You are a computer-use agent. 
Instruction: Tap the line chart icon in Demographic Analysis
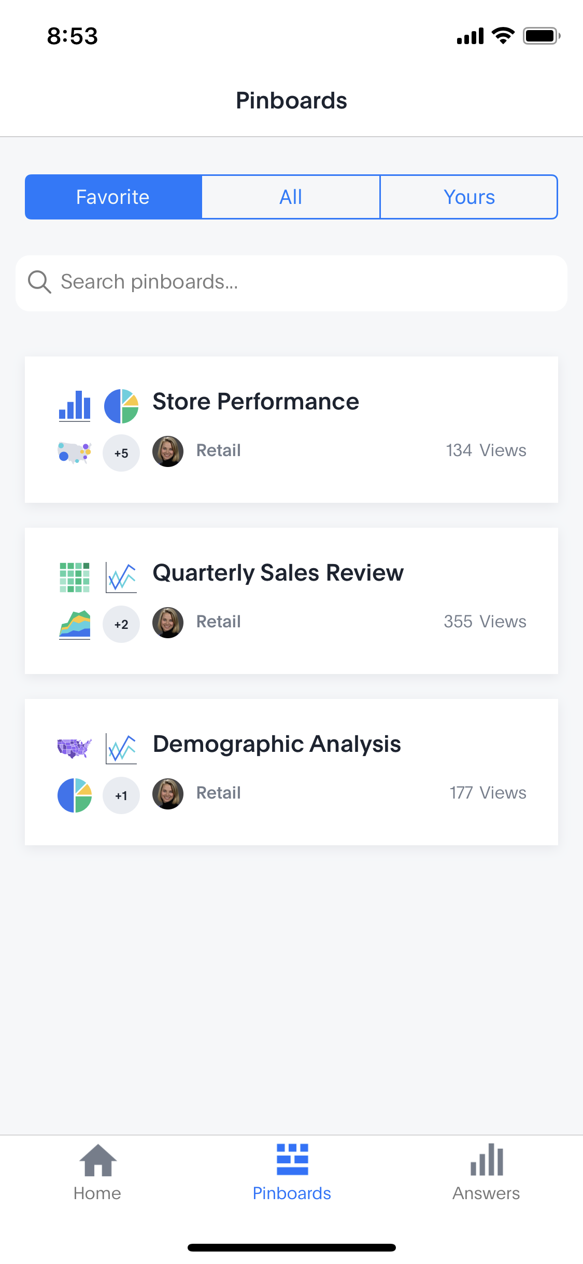point(121,748)
